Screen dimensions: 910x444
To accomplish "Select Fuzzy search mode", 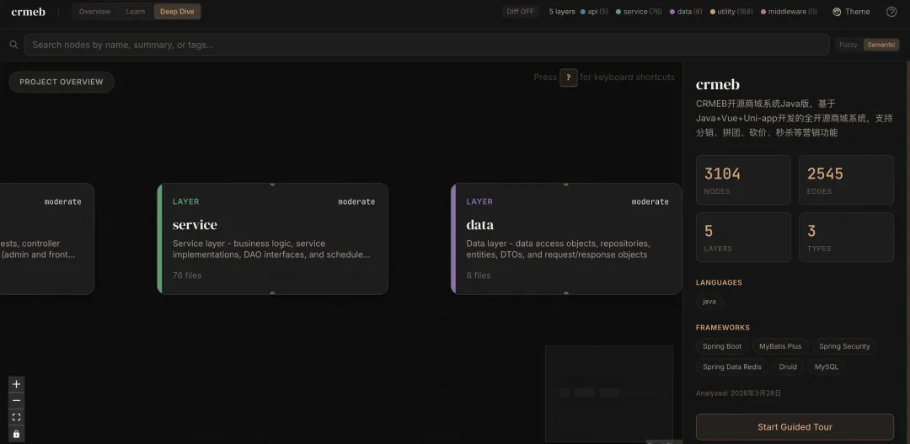I will [x=848, y=45].
